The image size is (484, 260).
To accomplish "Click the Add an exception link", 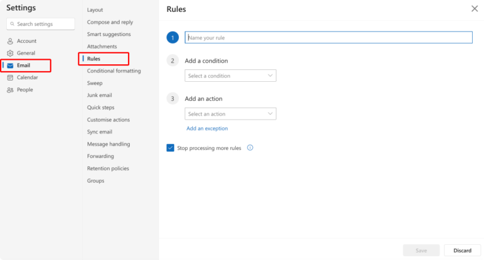I will click(x=207, y=128).
